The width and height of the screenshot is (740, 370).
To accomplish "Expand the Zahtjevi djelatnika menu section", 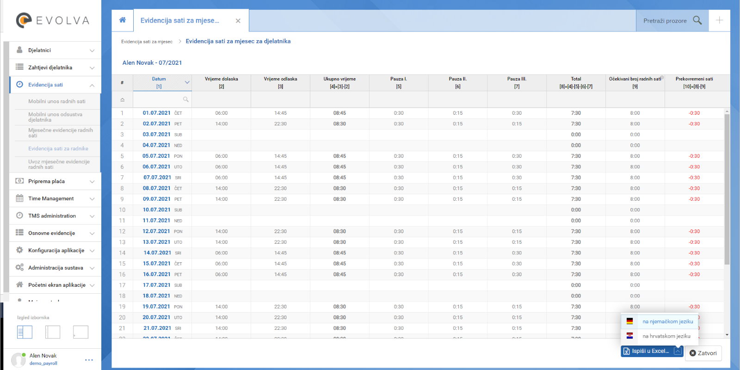I will (x=92, y=68).
